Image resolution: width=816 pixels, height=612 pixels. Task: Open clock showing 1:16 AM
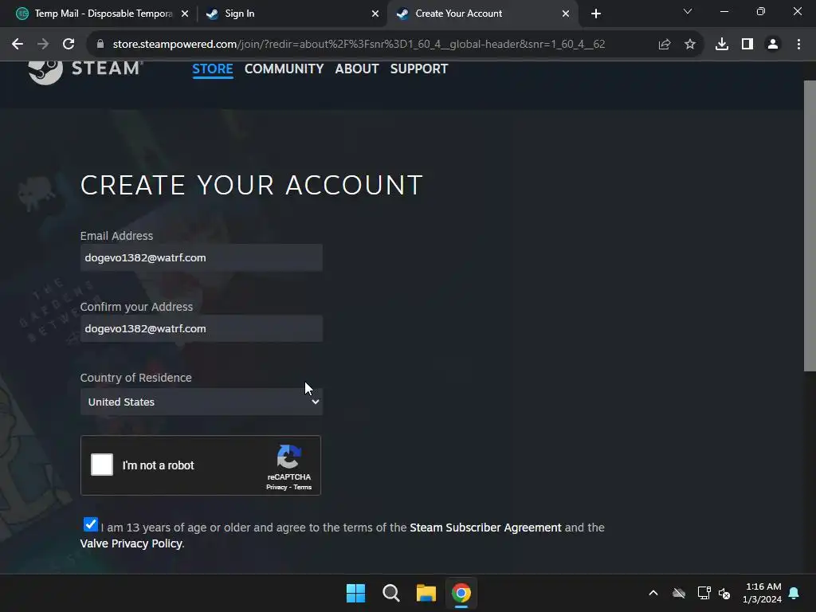pyautogui.click(x=762, y=593)
